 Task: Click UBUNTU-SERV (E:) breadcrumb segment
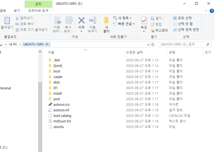(x=36, y=44)
